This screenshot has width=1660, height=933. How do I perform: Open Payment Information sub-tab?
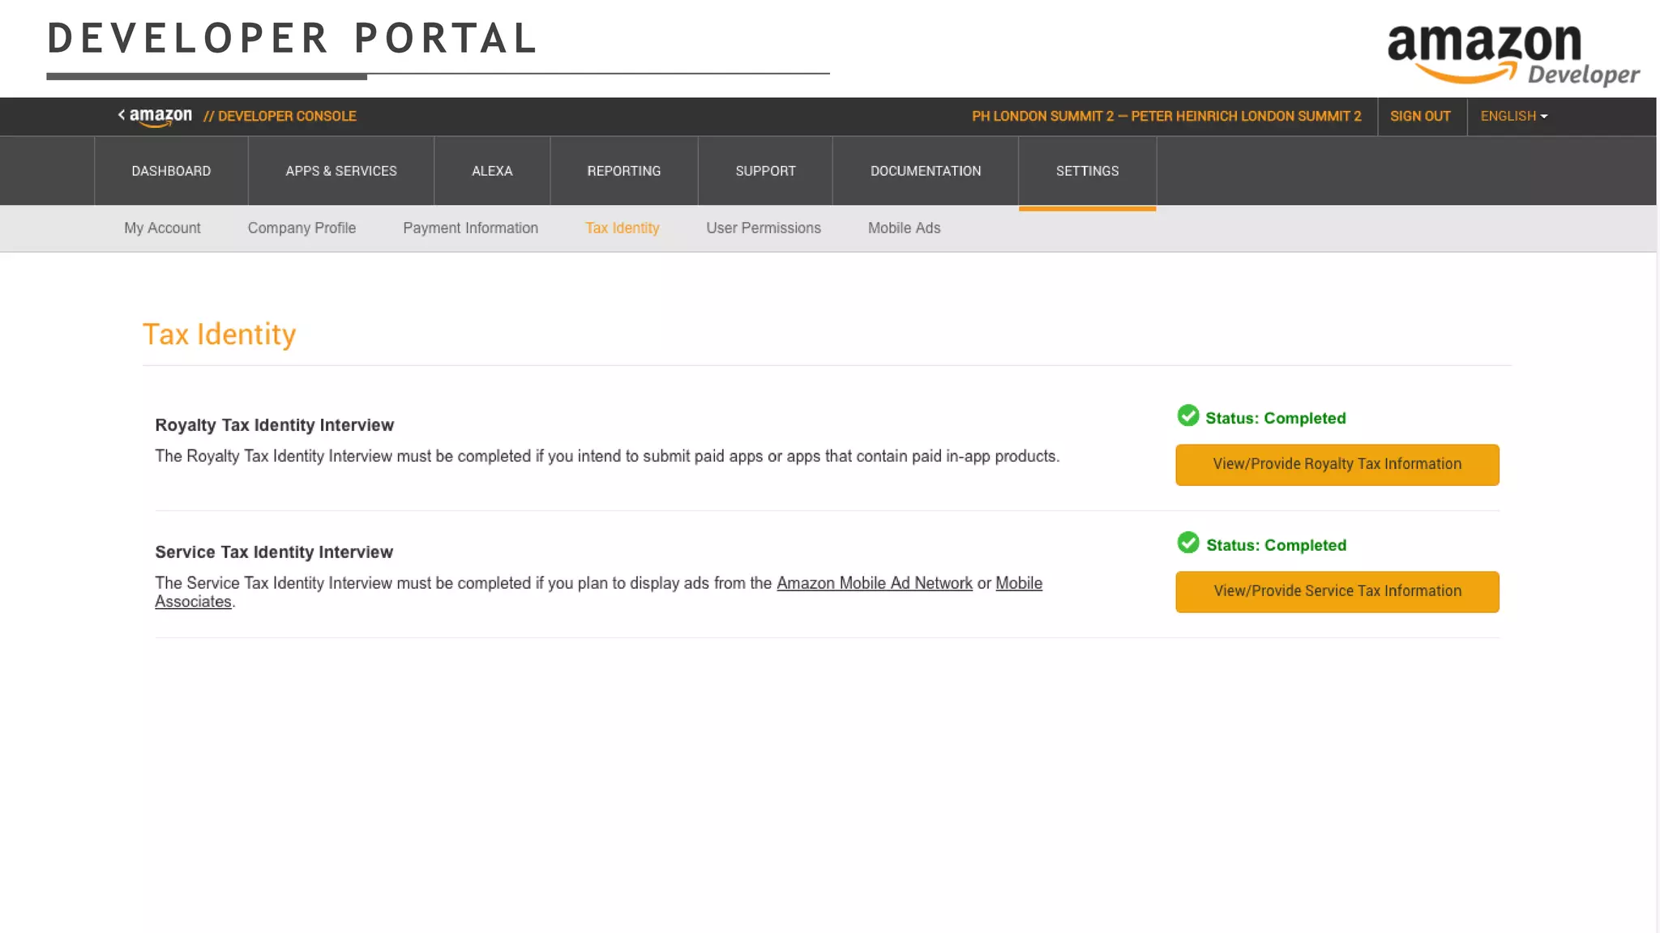click(470, 228)
